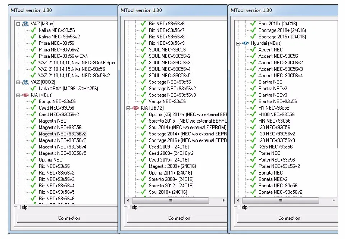Screen dimensions: 345x239
Task: Select HR NEC+93C56 entry
Action: click(275, 121)
